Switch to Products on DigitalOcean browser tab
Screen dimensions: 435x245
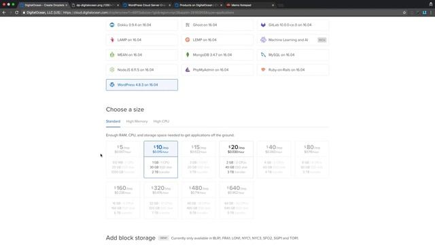tap(198, 5)
